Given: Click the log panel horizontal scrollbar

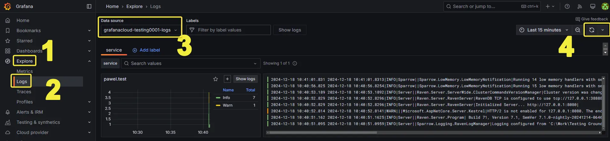Looking at the screenshot, I should [323, 132].
